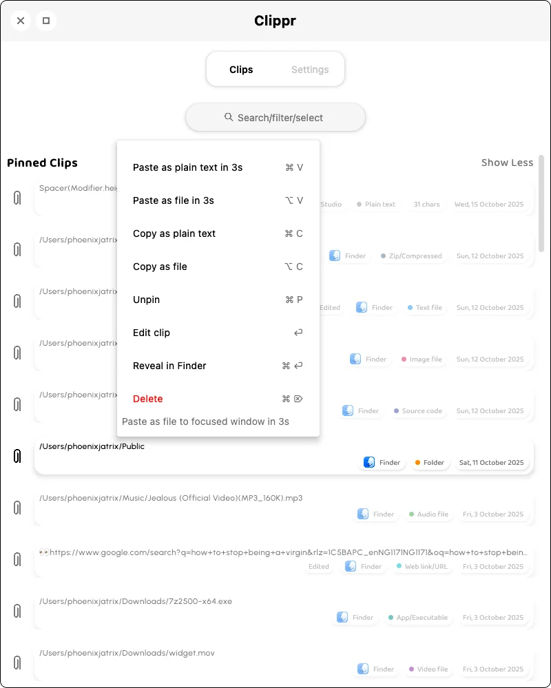Click the paperclip icon beside the 7z2500-x64.exe clip

coord(17,611)
